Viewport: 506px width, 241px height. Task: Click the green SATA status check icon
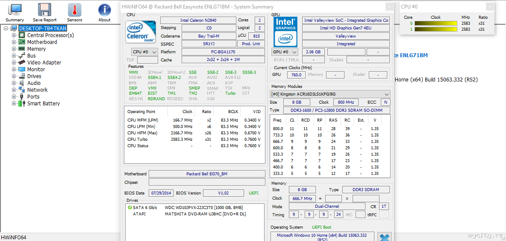[x=129, y=207]
